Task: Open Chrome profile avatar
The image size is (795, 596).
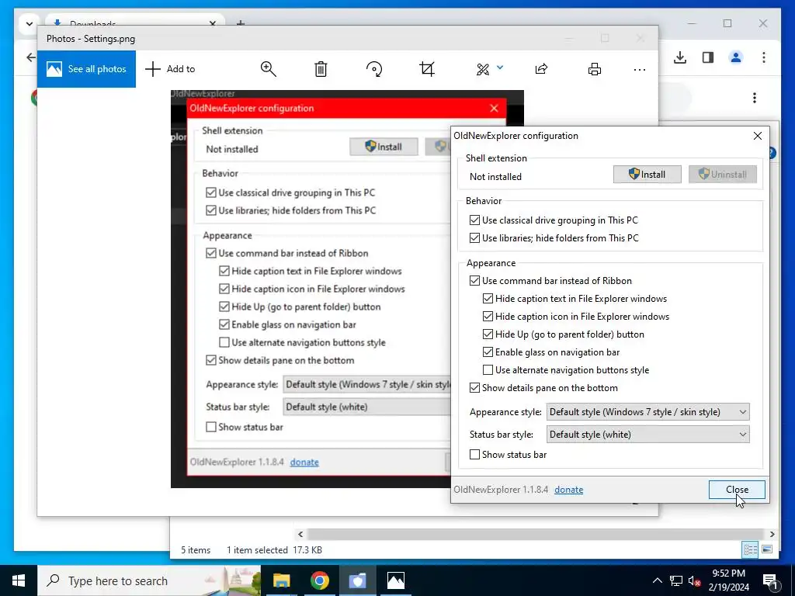Action: pos(736,57)
